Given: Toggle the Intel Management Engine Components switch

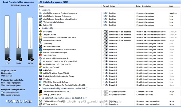Looking at the screenshot, I should click(x=106, y=13).
